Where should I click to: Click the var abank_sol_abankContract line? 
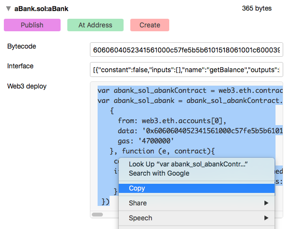(x=190, y=90)
